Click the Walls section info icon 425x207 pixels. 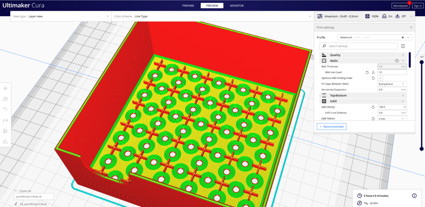[397, 61]
